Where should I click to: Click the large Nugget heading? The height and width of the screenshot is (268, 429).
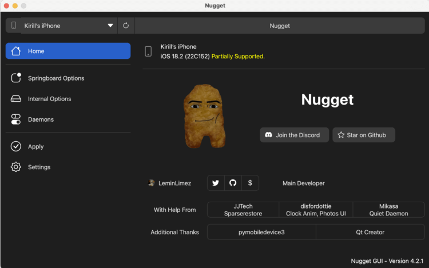328,100
